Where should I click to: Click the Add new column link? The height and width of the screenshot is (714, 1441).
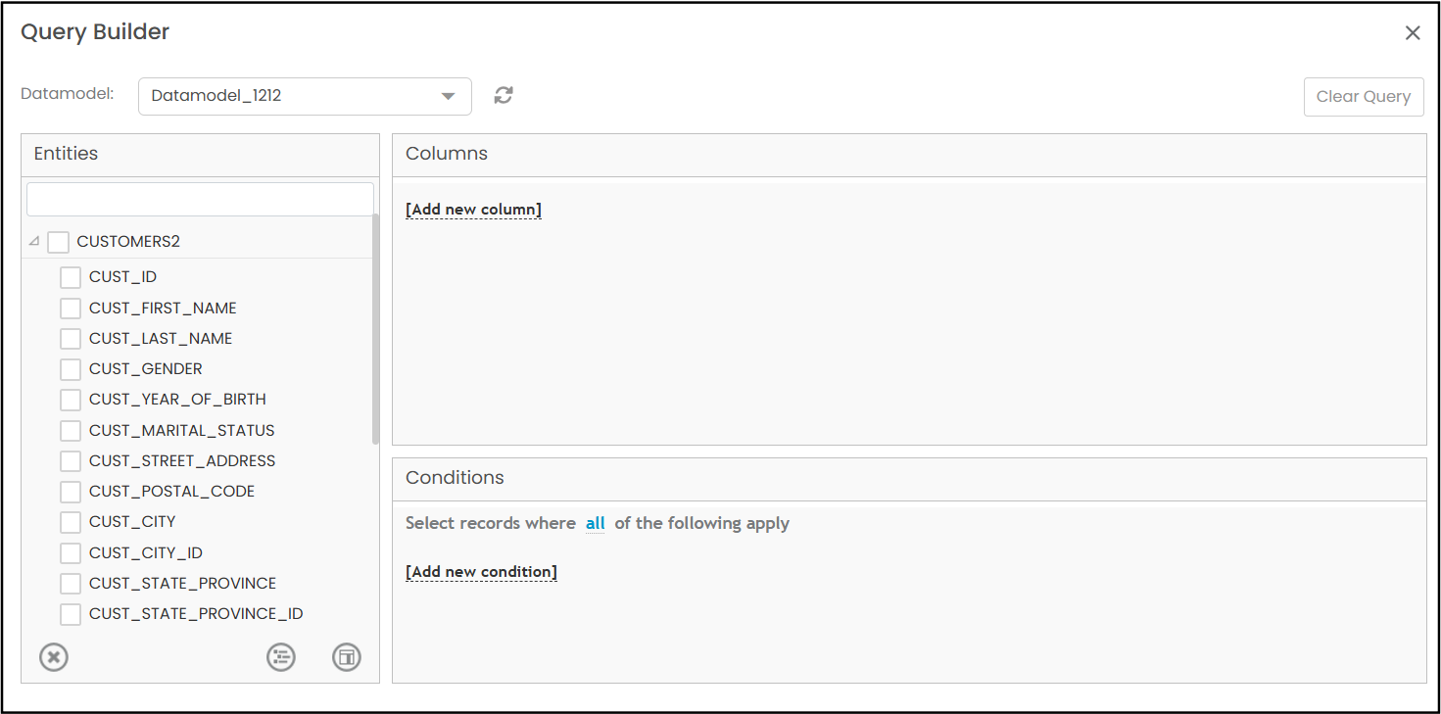[x=473, y=210]
